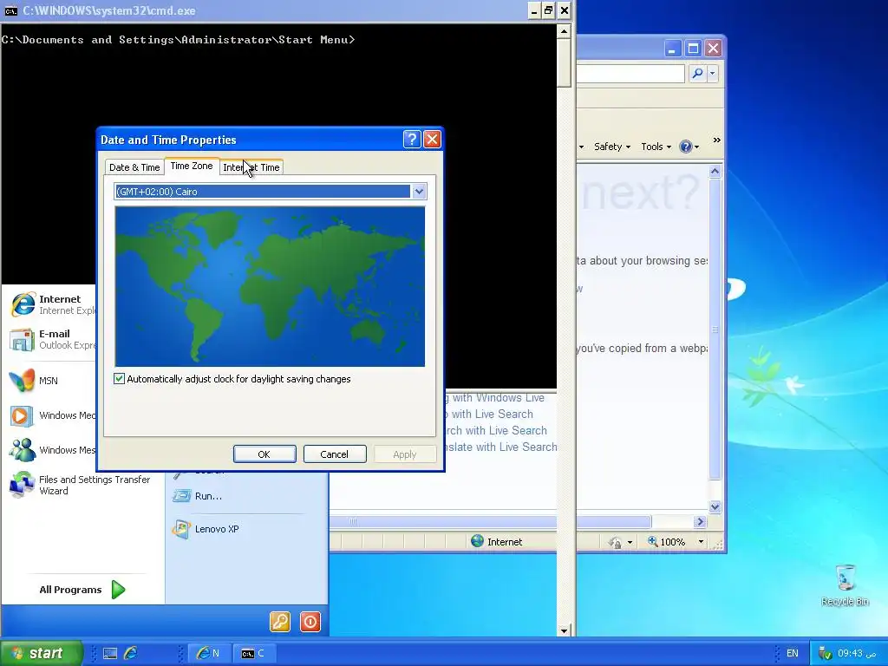The width and height of the screenshot is (888, 666).
Task: Select the Time Zone tab
Action: click(192, 166)
